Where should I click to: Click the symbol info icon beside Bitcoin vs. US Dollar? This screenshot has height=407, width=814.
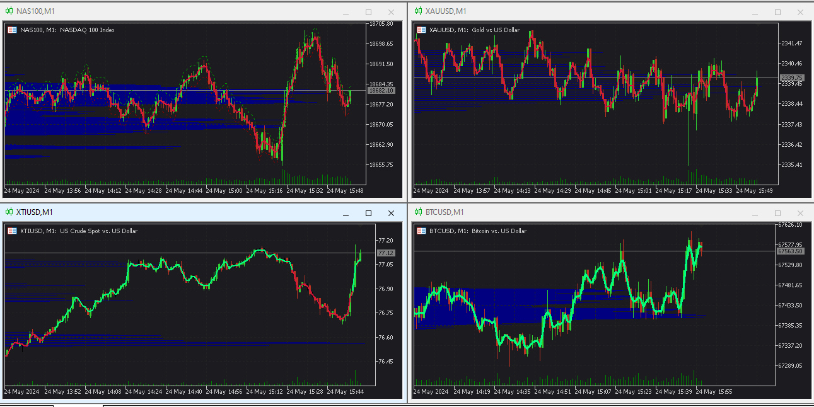(421, 231)
